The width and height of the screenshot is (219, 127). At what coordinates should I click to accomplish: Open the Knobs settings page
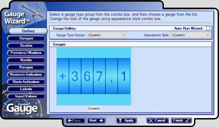(x=26, y=60)
